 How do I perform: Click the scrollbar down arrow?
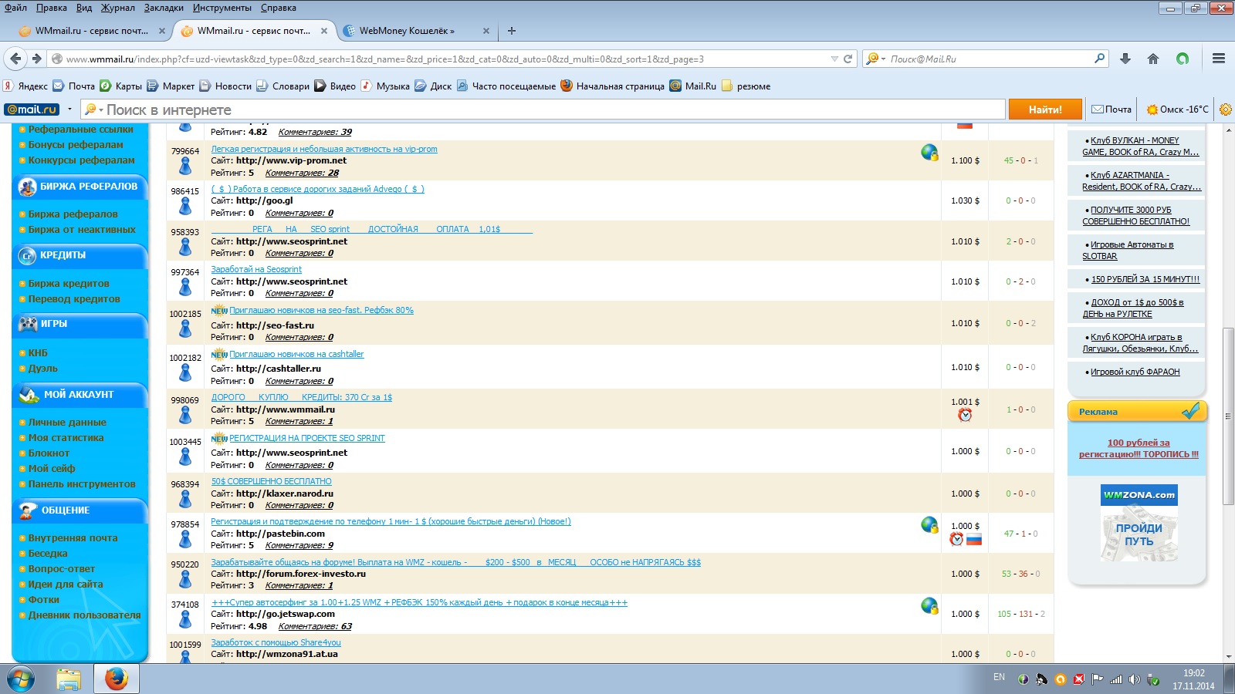point(1228,656)
